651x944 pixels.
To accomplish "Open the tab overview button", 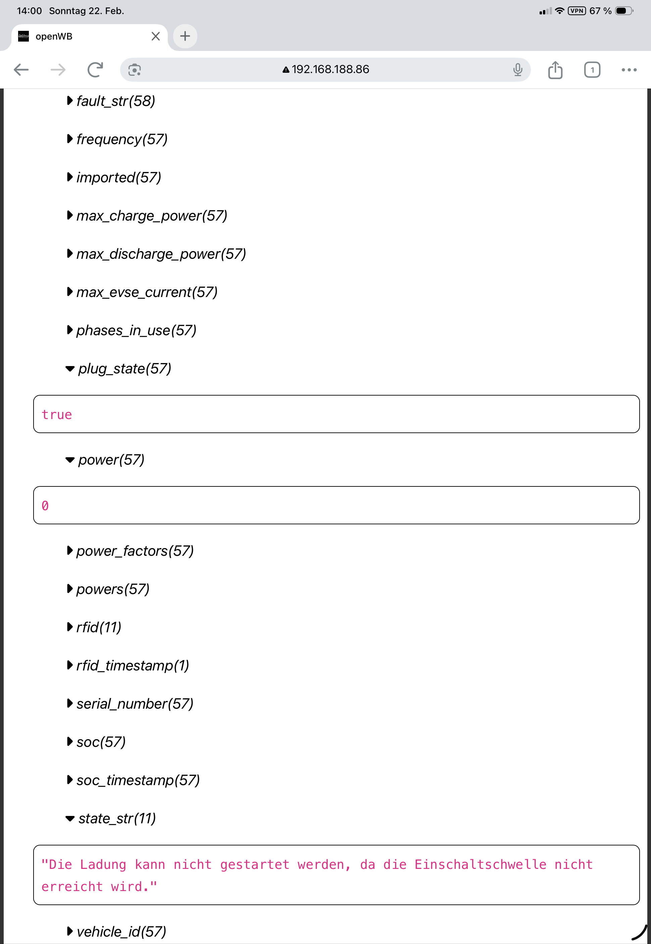I will [x=592, y=70].
